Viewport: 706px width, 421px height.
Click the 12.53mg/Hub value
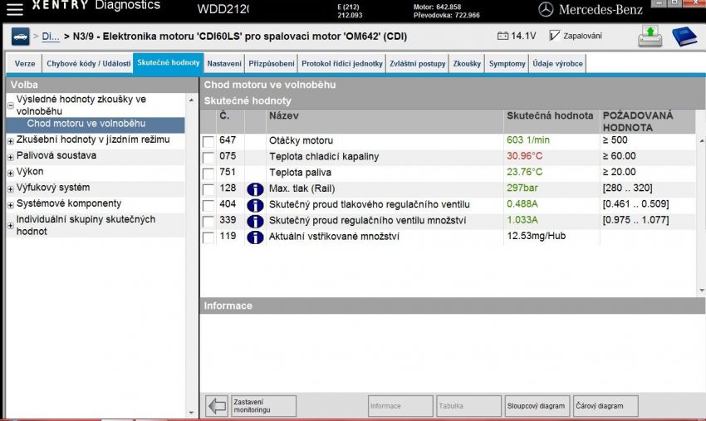pyautogui.click(x=537, y=236)
